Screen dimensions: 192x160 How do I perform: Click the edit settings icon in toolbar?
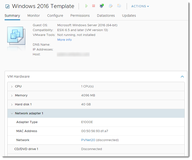111,6
